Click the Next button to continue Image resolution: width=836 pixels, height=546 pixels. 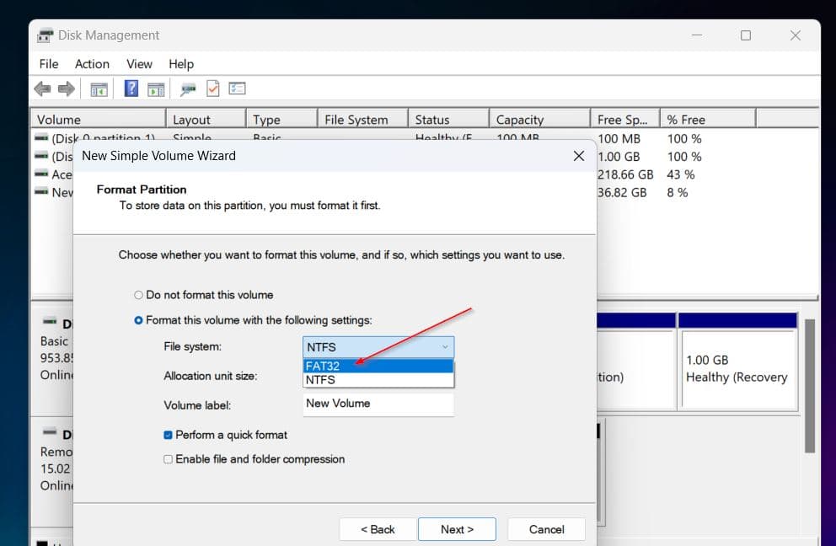(x=457, y=529)
